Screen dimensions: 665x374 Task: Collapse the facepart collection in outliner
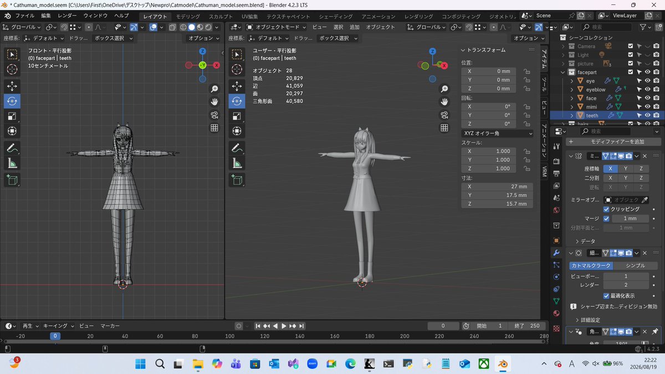coord(564,72)
